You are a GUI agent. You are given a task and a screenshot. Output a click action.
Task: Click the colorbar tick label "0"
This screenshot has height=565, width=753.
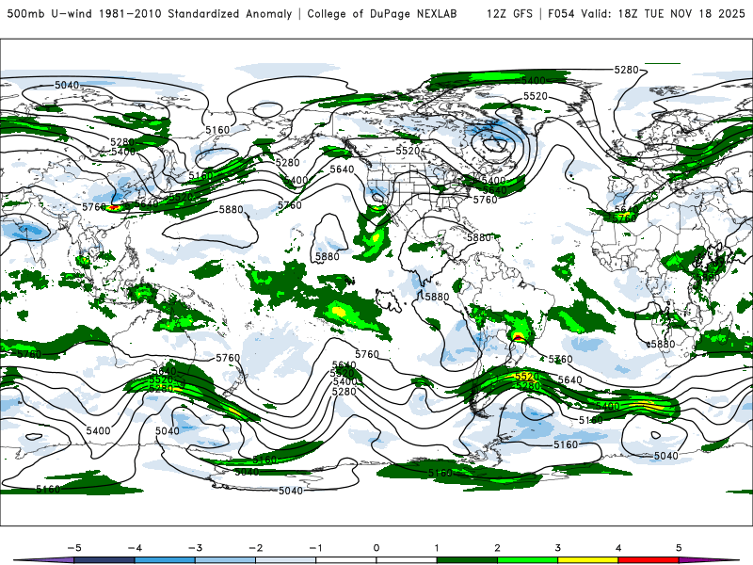coord(376,548)
